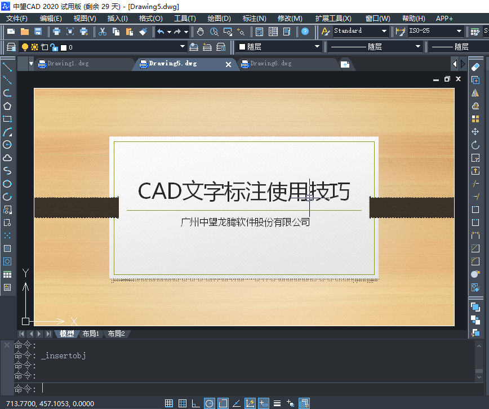Open the ISO-25 dimension style dropdown

(x=459, y=31)
